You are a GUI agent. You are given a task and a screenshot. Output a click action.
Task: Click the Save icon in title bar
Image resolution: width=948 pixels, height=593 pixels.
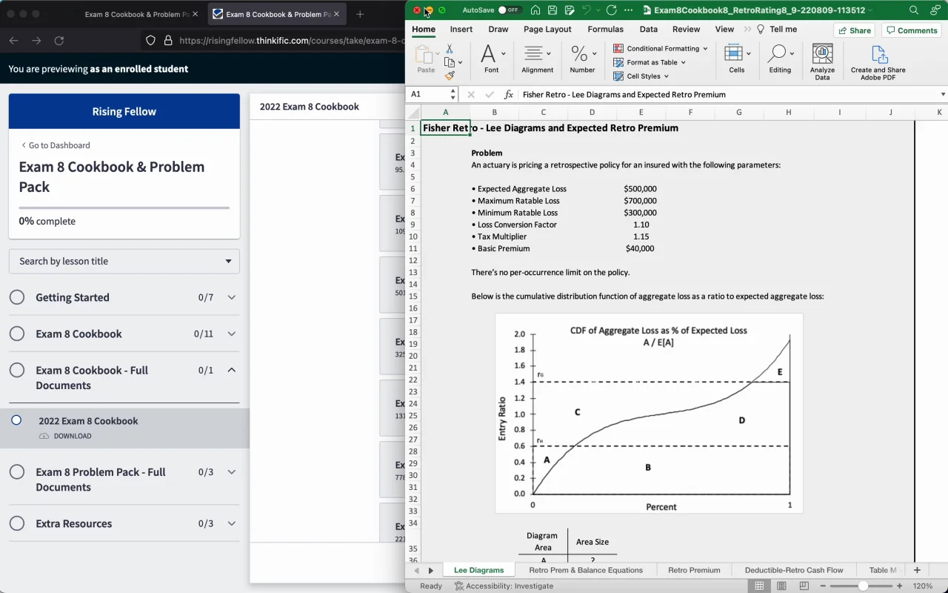[552, 10]
